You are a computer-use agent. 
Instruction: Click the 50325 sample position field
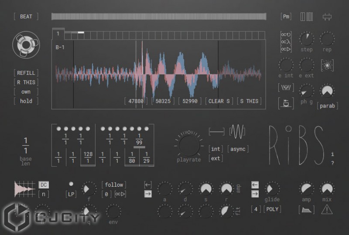(x=163, y=101)
